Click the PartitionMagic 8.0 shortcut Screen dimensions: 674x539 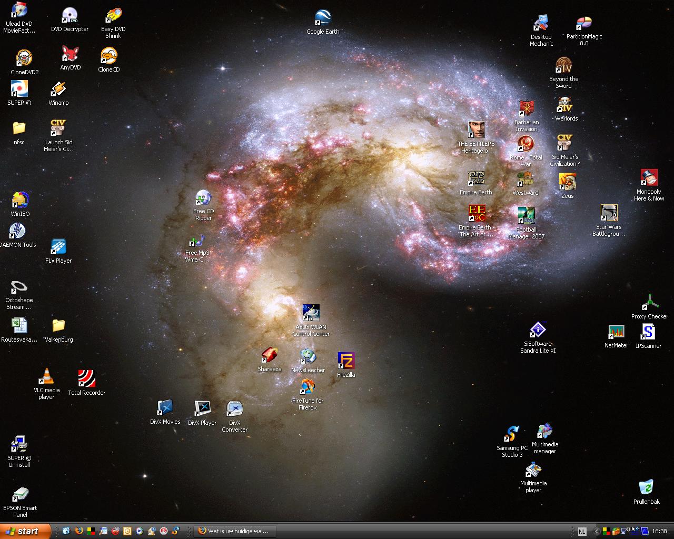point(584,24)
